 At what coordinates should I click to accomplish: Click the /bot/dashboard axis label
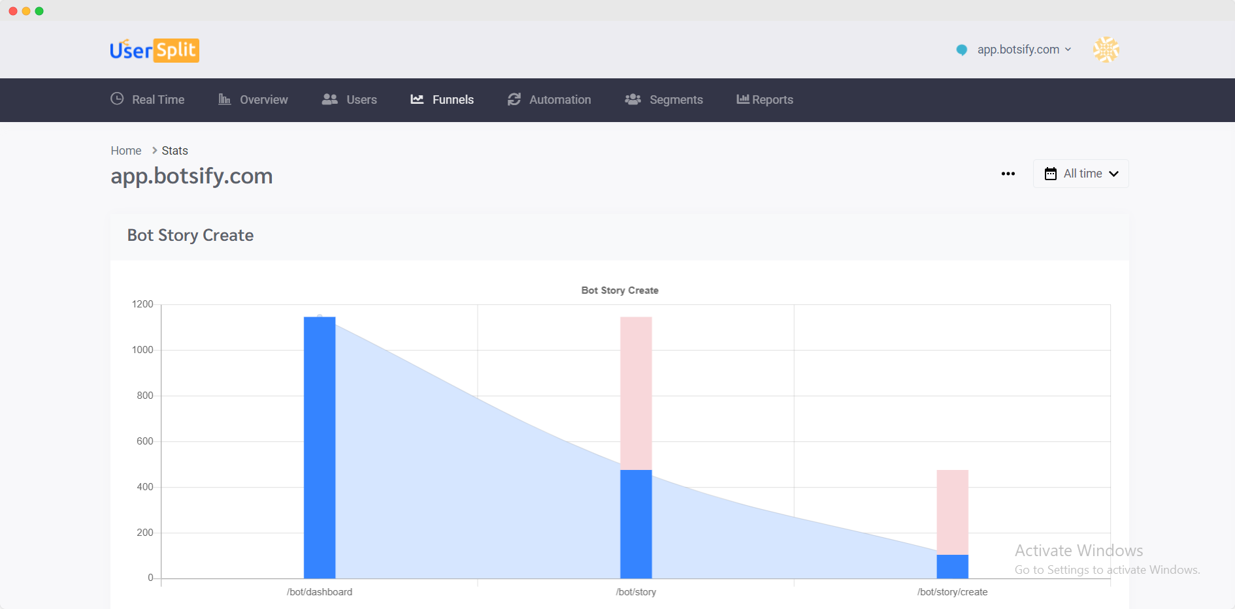320,592
